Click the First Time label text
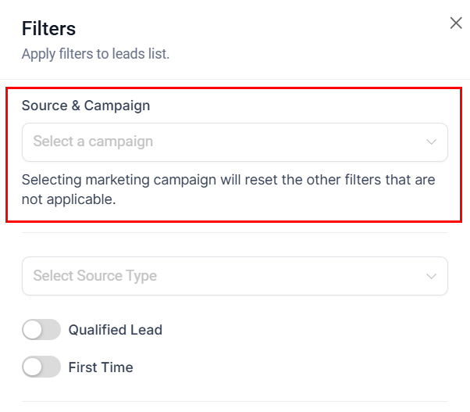The image size is (470, 412). click(x=101, y=367)
